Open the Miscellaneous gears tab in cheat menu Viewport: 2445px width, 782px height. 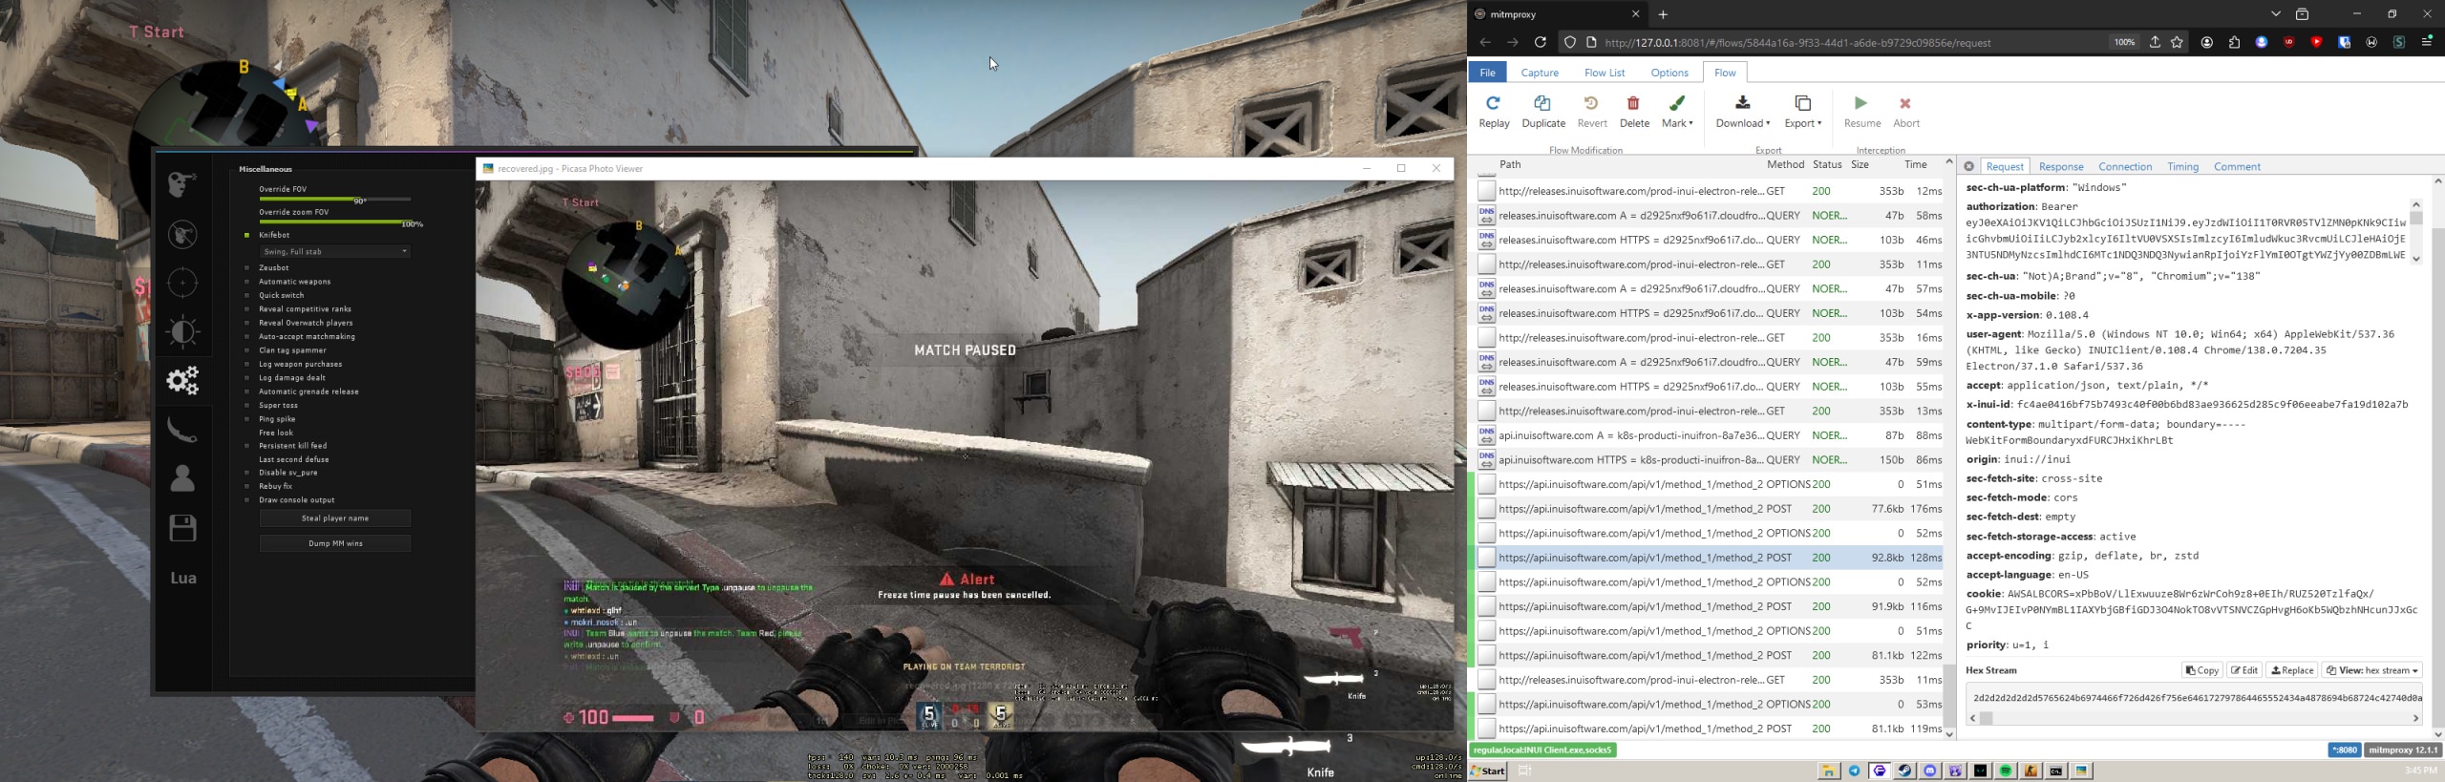click(x=182, y=380)
